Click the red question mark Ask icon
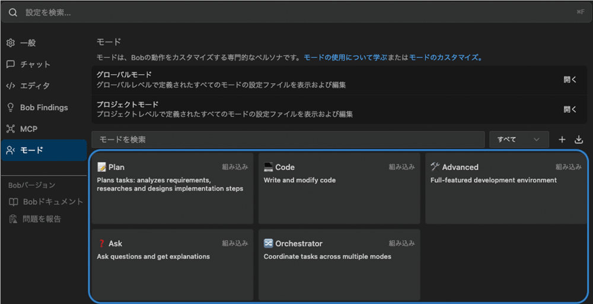 101,243
